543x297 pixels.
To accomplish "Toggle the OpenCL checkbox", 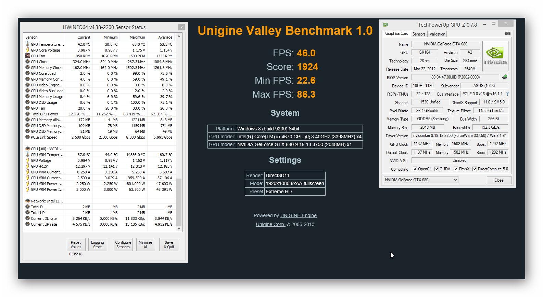I will 415,169.
